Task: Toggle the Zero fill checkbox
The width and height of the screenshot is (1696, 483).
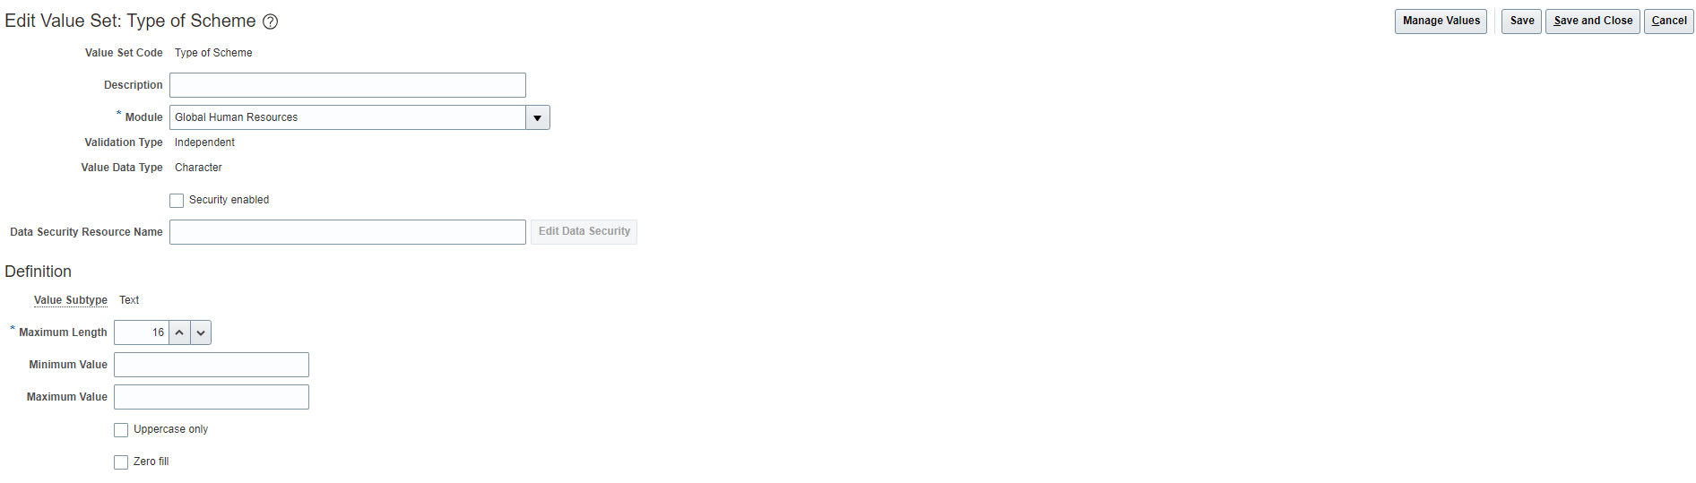Action: pos(121,462)
